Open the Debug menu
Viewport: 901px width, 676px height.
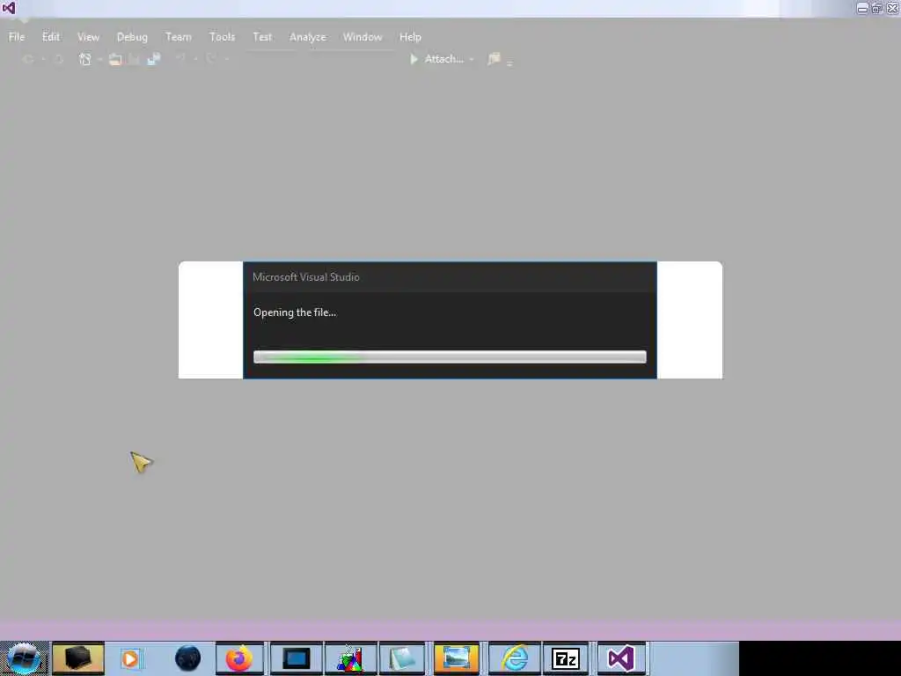click(132, 37)
